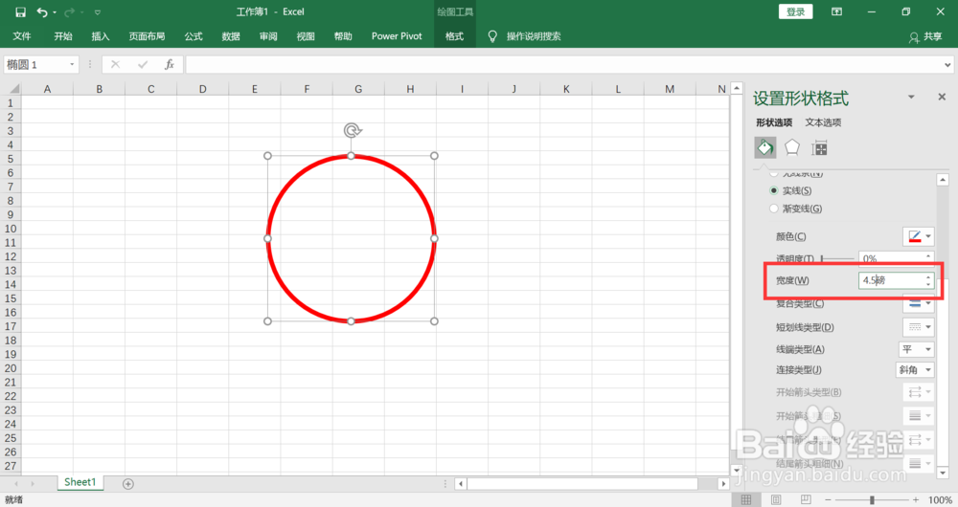Open the 文件 menu
Screen dimensions: 958x507
[22, 36]
